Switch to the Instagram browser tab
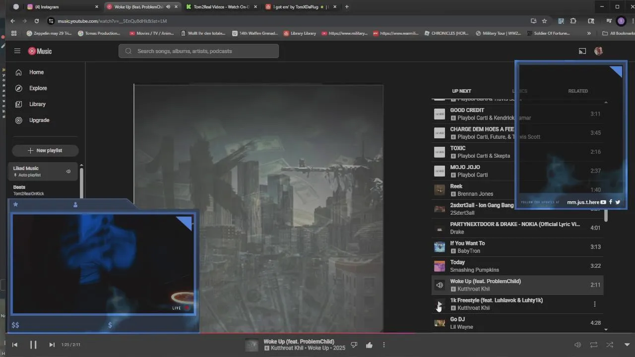Image resolution: width=635 pixels, height=357 pixels. 63,7
